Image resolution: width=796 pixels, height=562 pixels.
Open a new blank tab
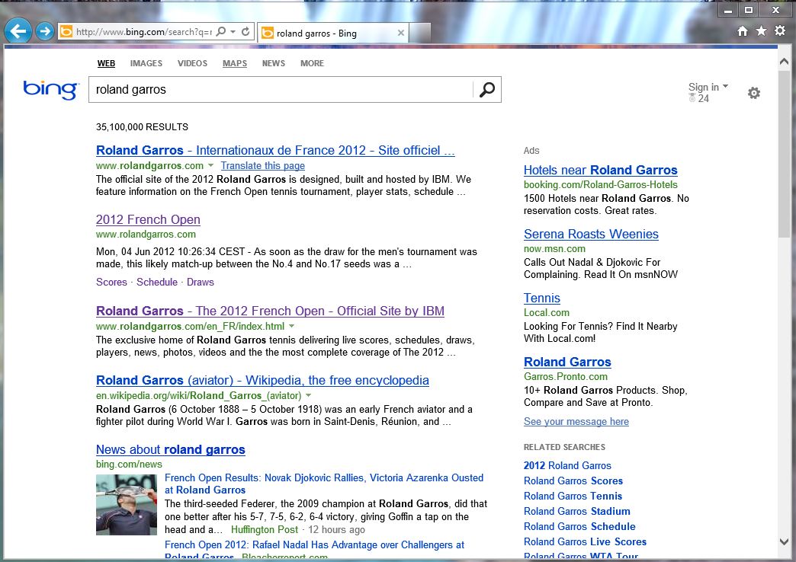tap(420, 33)
